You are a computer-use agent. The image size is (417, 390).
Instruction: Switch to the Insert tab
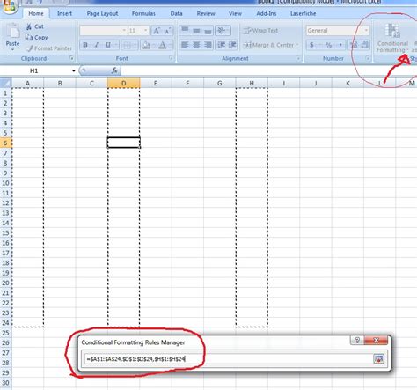click(x=64, y=13)
